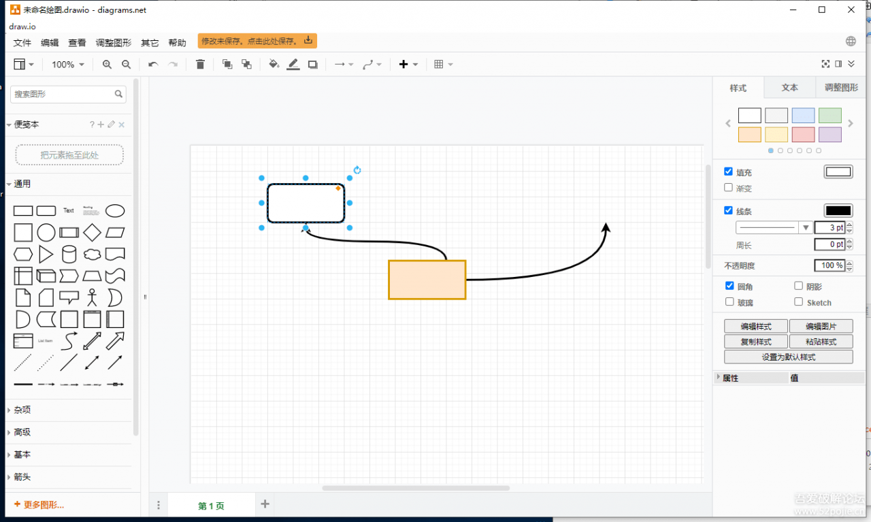This screenshot has width=871, height=522.
Task: Expand the 属性 property row
Action: point(719,377)
